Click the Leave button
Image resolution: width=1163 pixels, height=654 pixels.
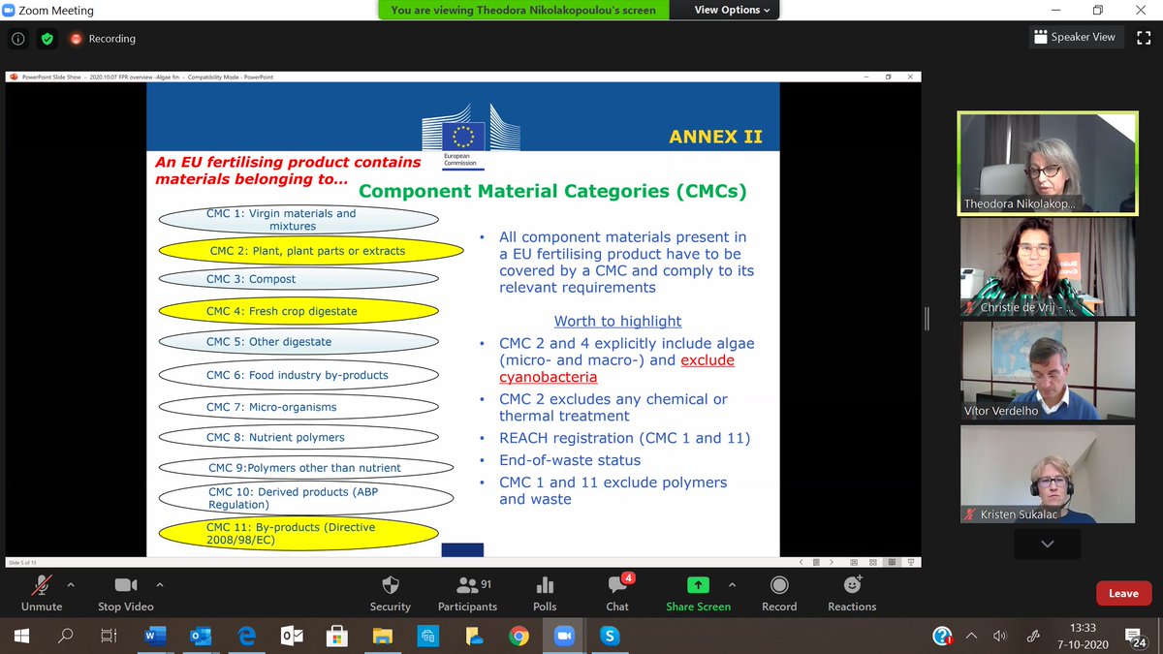tap(1123, 593)
